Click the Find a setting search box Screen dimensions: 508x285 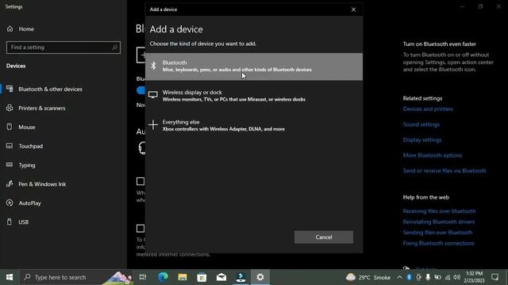click(63, 47)
